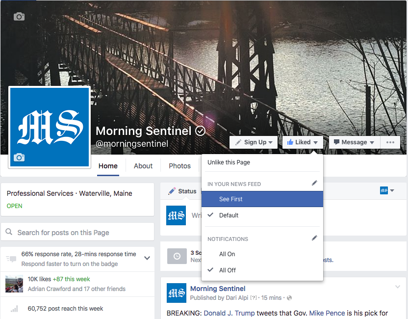Turn All On for notifications
Viewport: 408px width, 319px height.
pyautogui.click(x=227, y=254)
